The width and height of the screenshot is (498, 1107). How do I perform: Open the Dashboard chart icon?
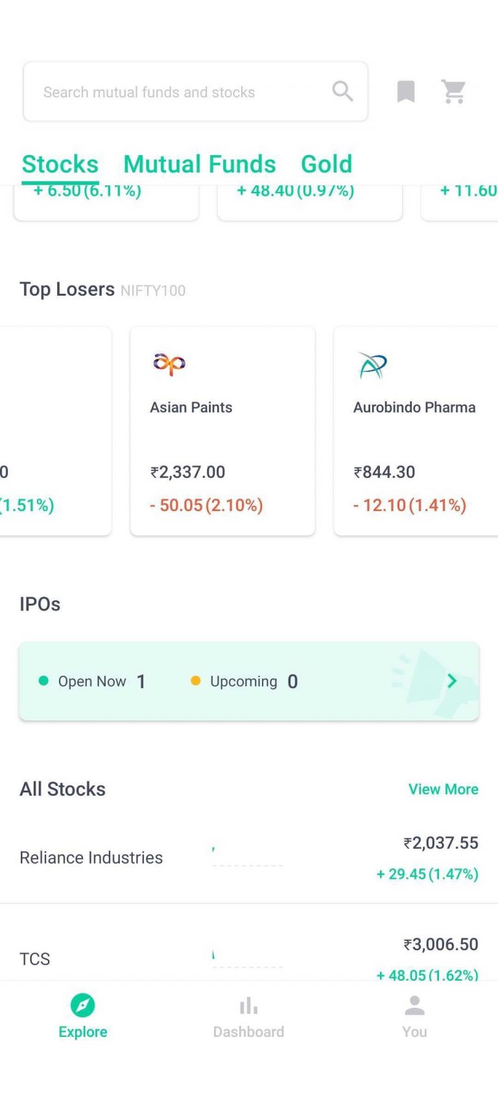(x=248, y=1005)
